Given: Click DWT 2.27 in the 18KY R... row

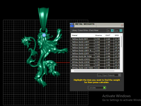Looking at the screenshot, I should tap(108, 51).
